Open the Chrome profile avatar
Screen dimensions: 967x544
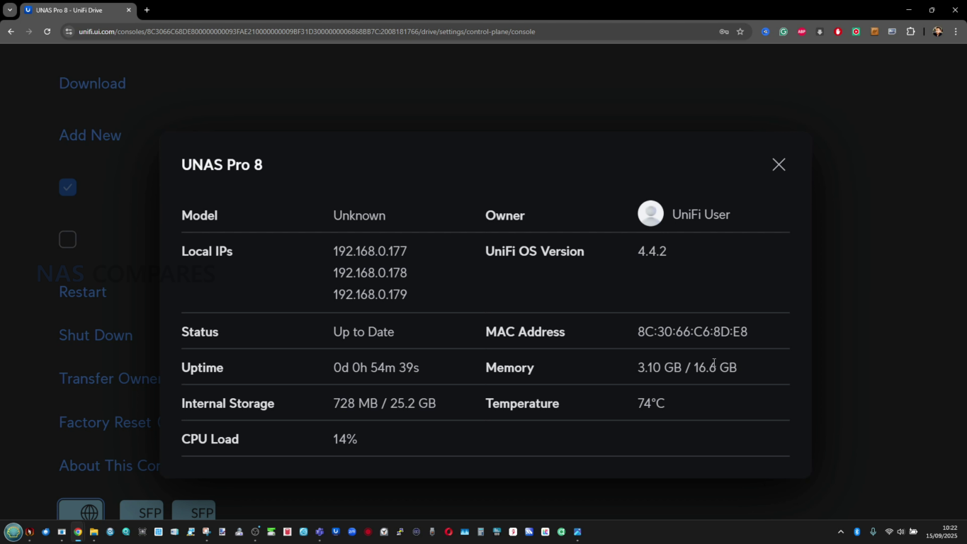(937, 31)
